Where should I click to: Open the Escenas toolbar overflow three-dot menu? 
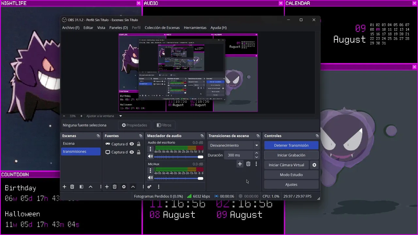(101, 187)
